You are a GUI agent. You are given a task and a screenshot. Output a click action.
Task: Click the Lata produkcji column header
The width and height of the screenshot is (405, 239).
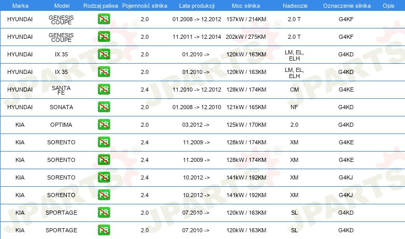click(x=197, y=6)
